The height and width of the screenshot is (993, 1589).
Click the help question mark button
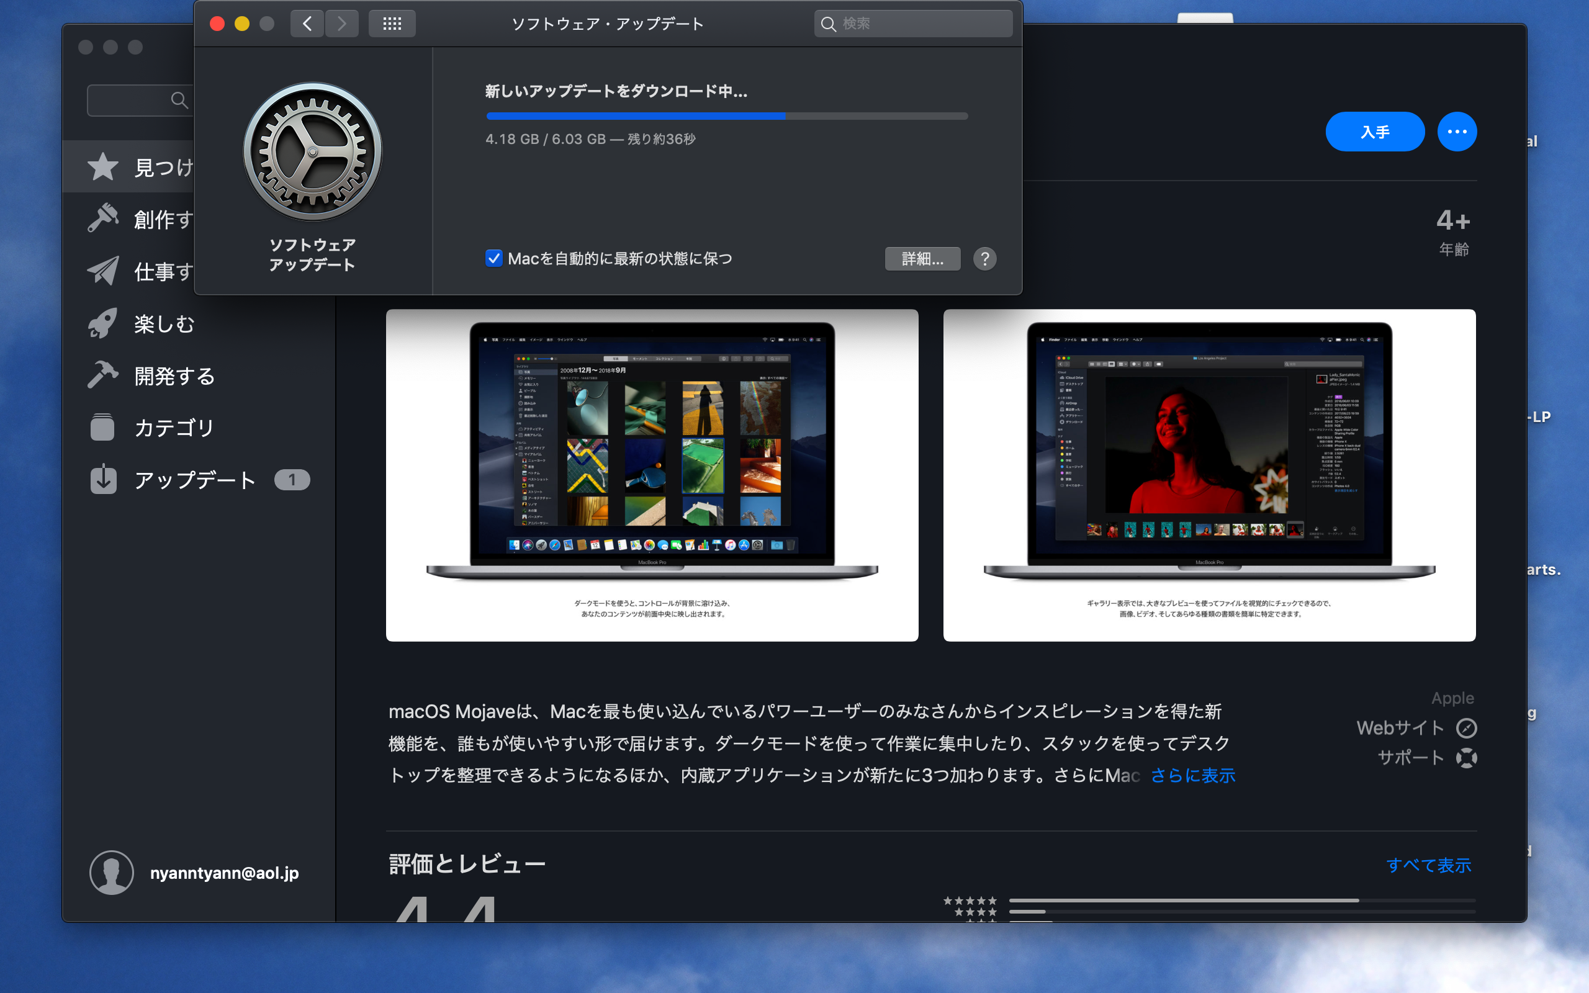(984, 259)
